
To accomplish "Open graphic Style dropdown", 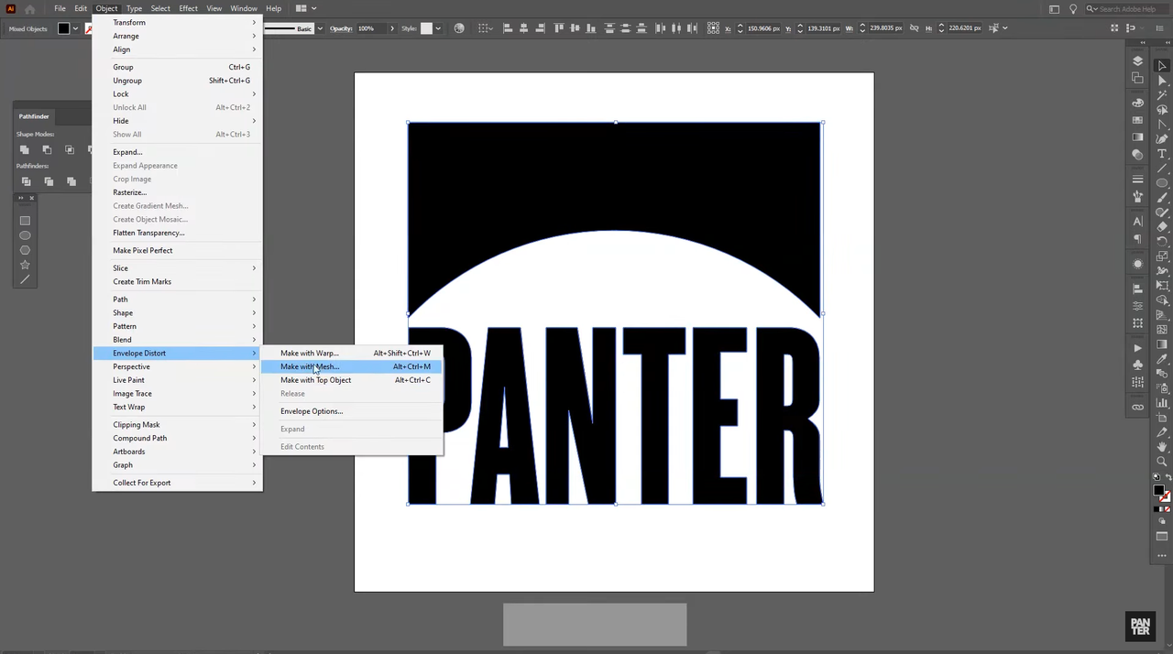I will tap(438, 28).
